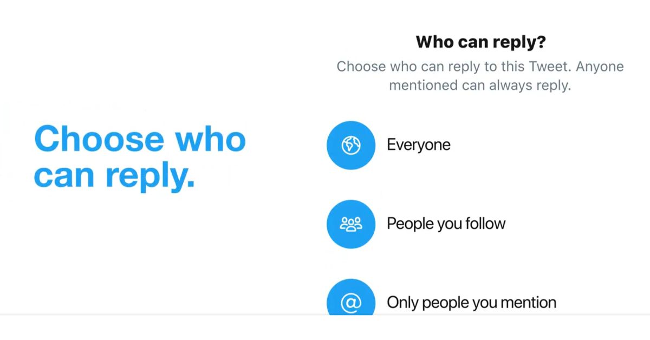The image size is (650, 340).
Task: Pick the at-sign icon for mentions only
Action: coord(350,302)
